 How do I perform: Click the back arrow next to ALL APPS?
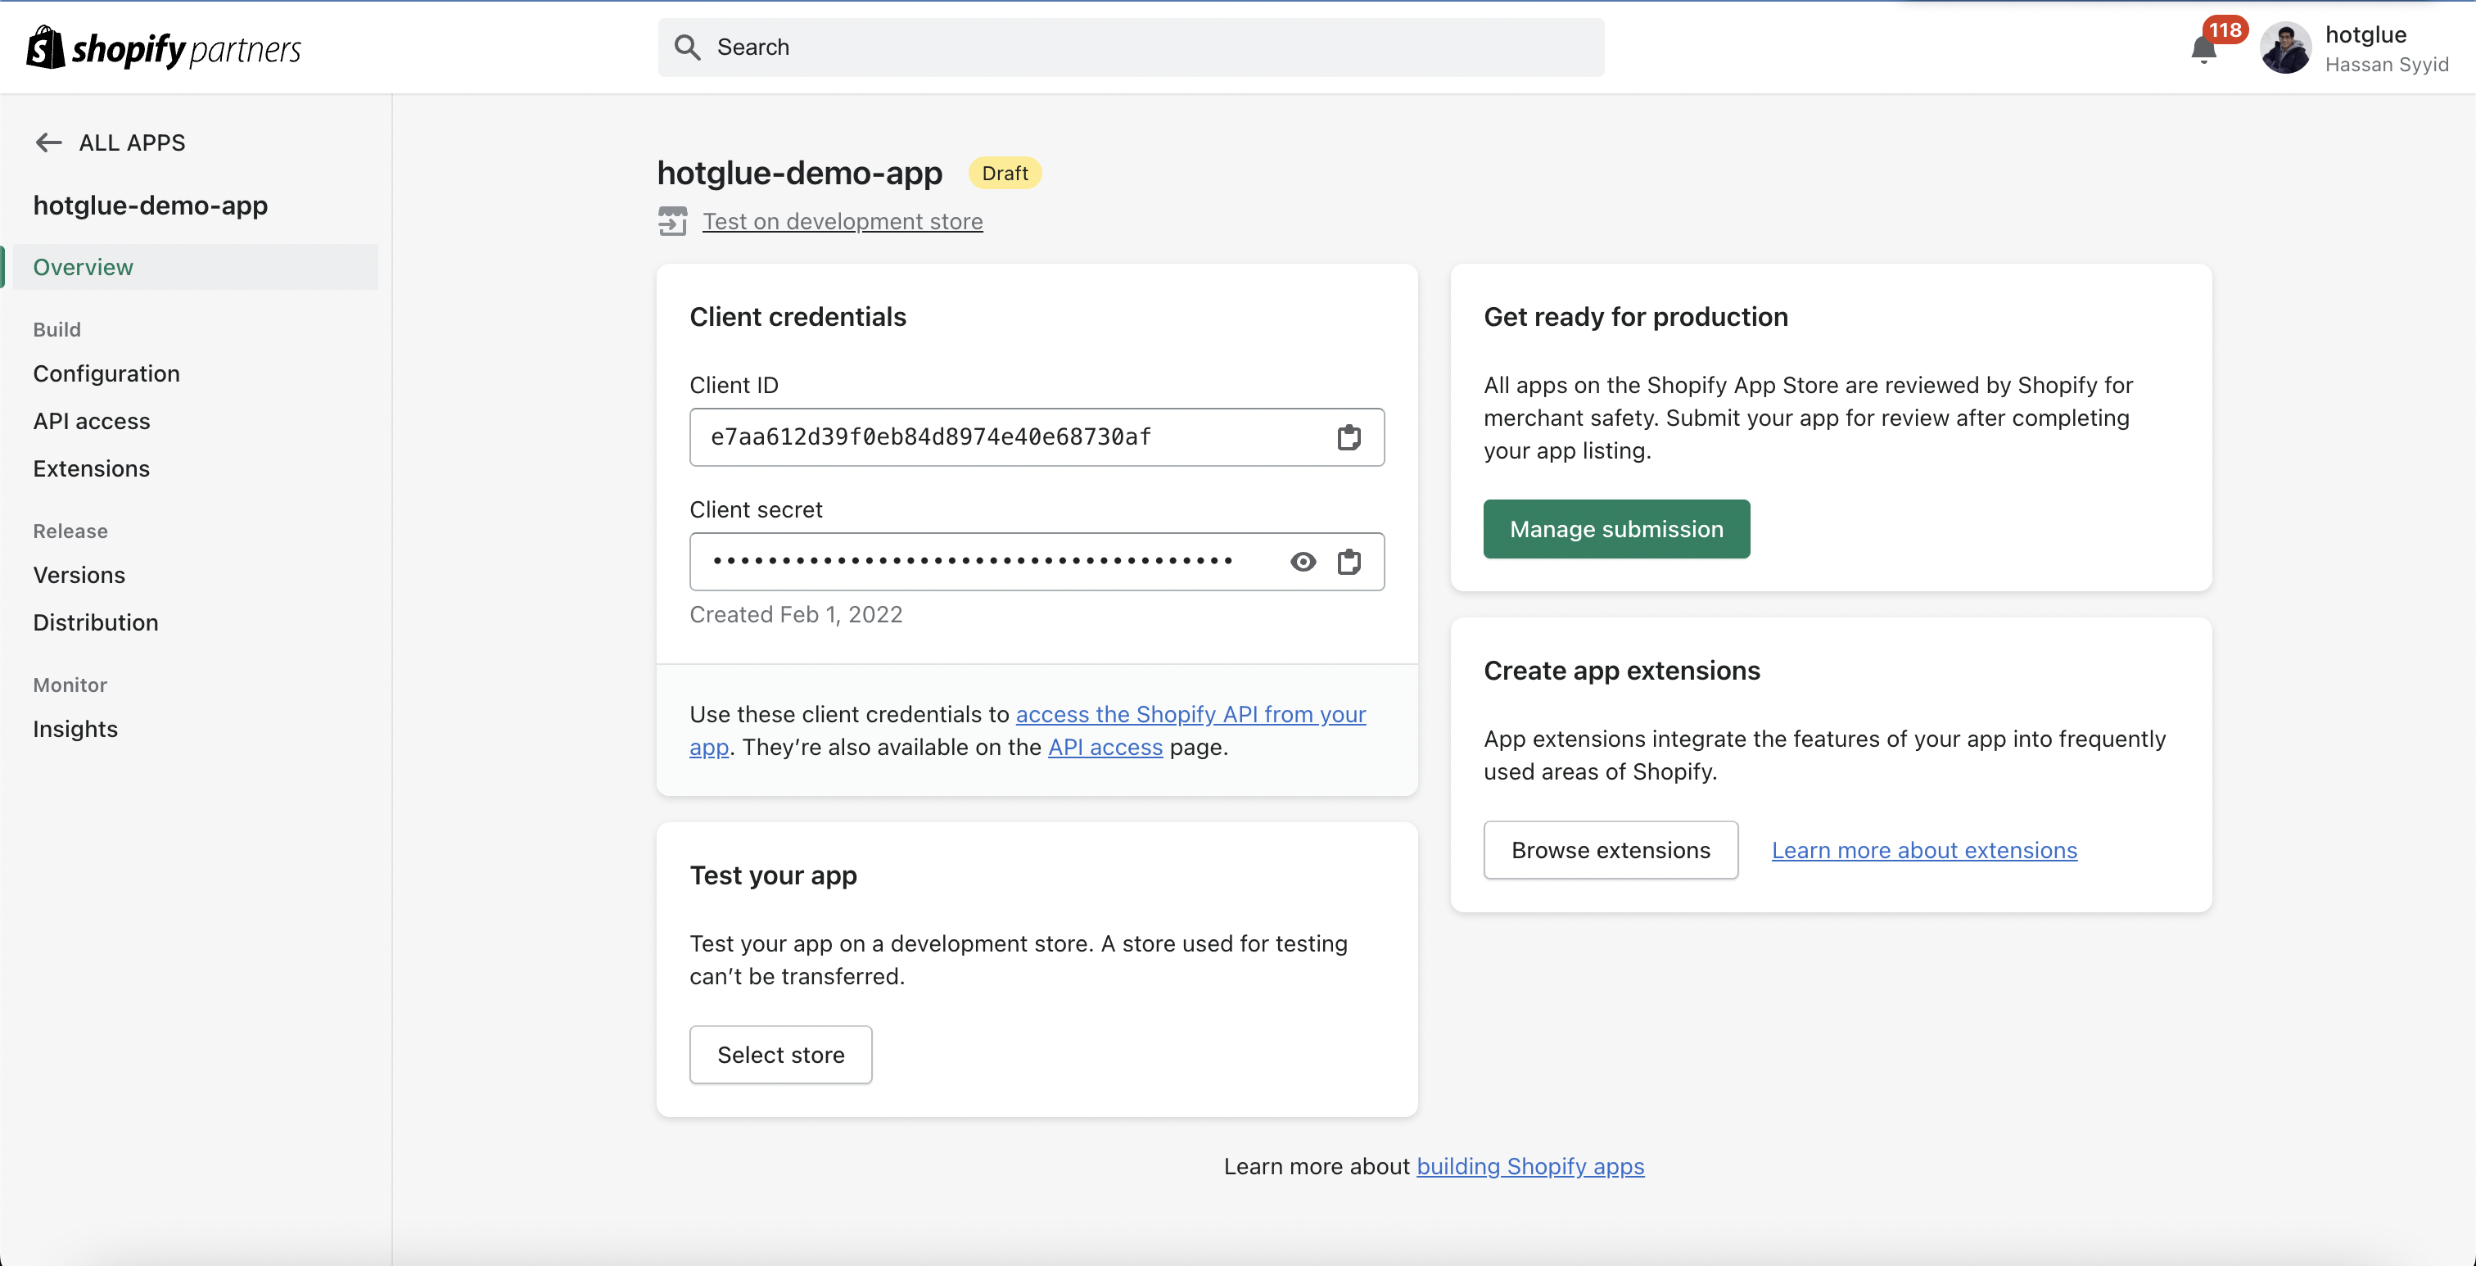click(x=48, y=142)
